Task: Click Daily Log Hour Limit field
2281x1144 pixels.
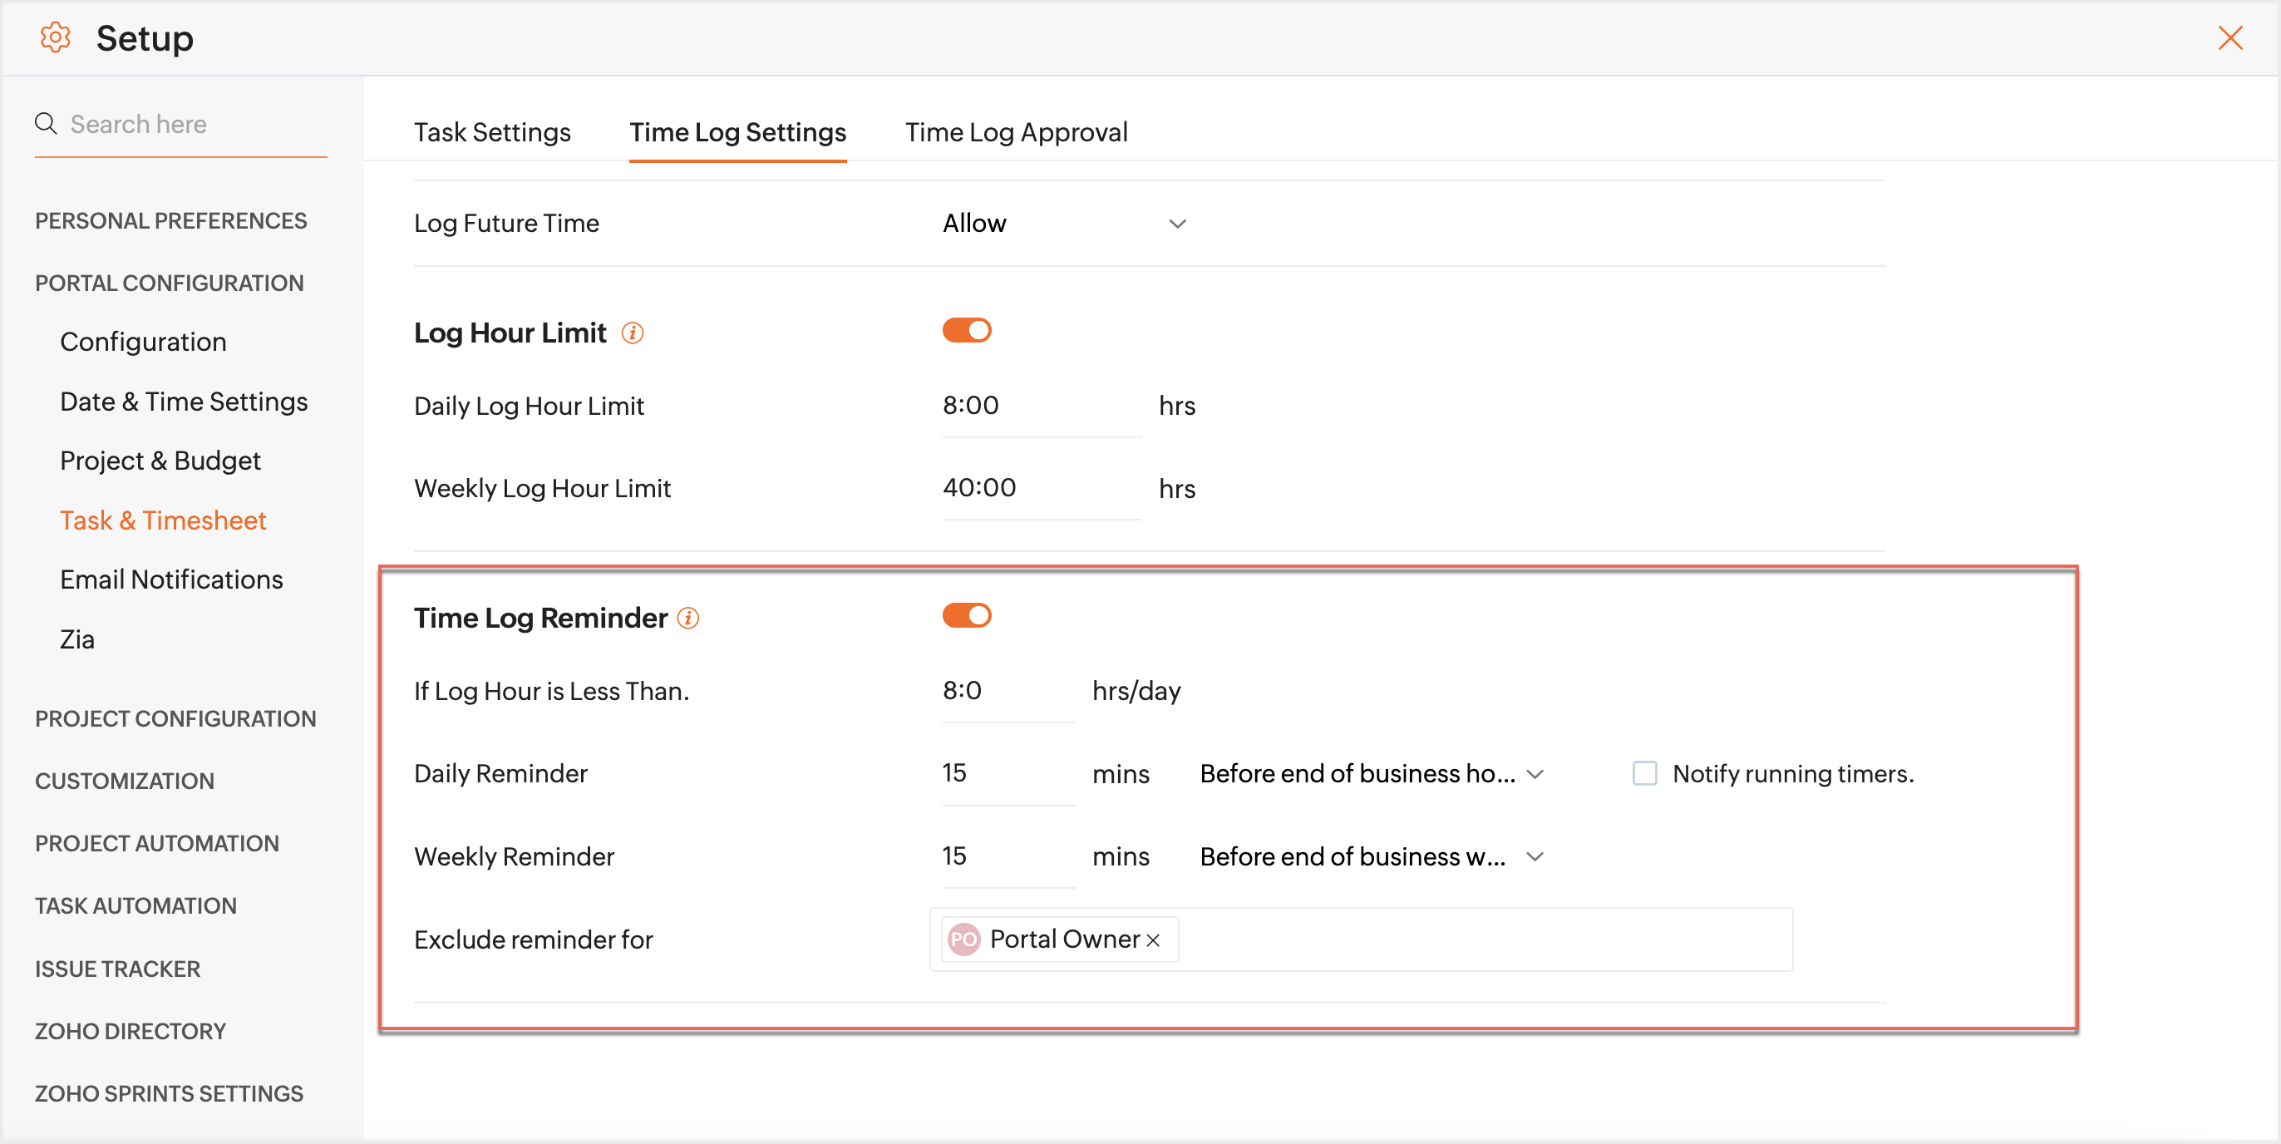Action: tap(1040, 406)
